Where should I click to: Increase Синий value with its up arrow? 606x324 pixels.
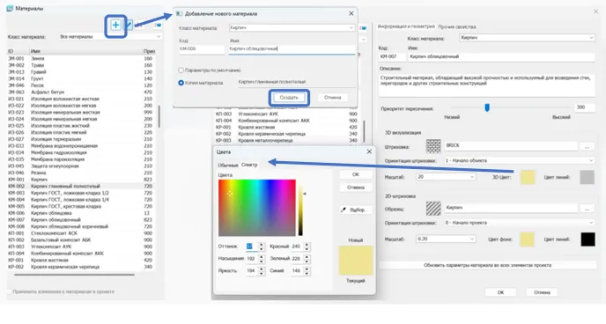[x=307, y=269]
